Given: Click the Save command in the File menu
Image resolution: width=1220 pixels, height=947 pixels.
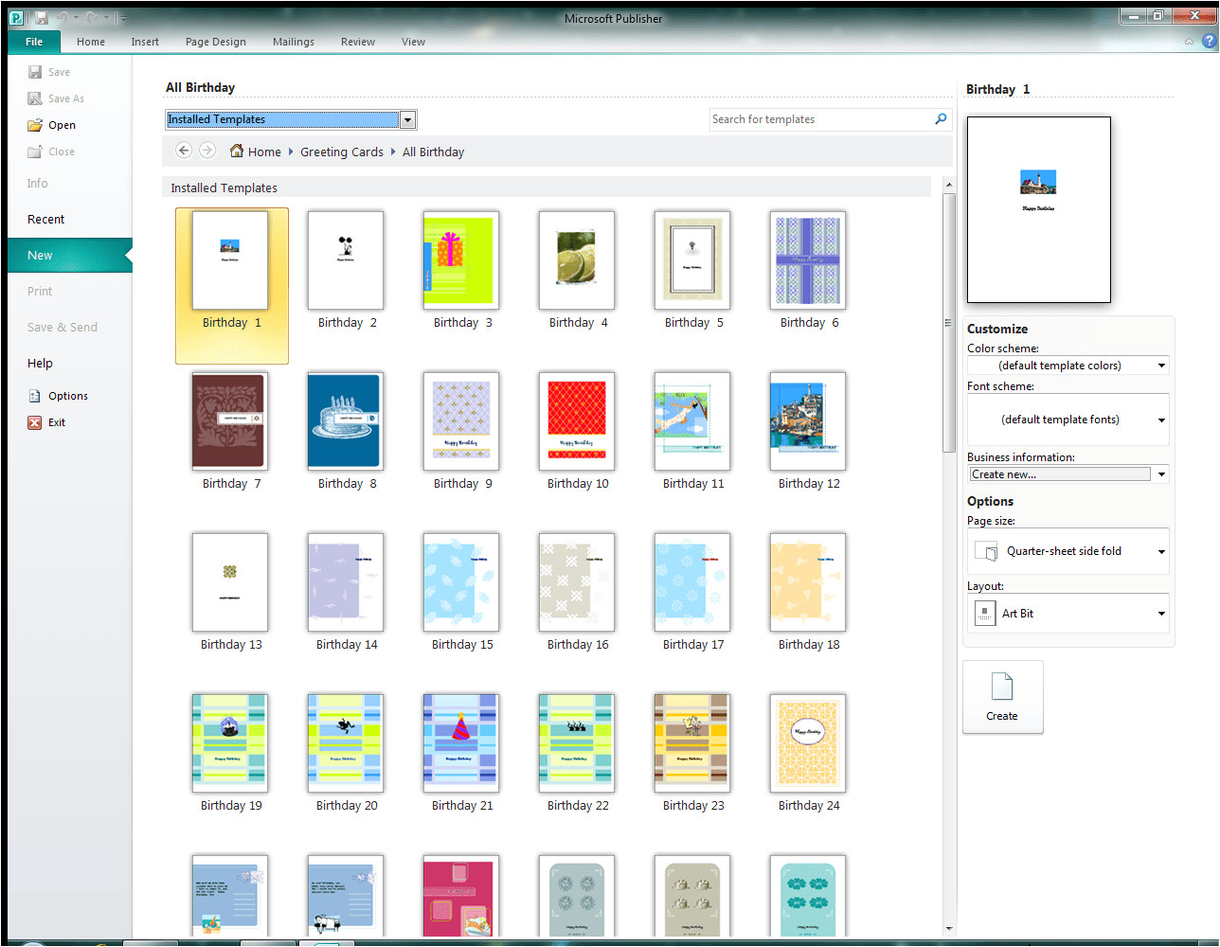Looking at the screenshot, I should [x=49, y=72].
